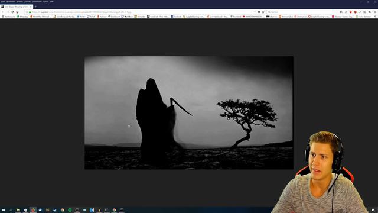Open the WhatsApp bookmark
This screenshot has height=213, width=378.
pos(22,17)
